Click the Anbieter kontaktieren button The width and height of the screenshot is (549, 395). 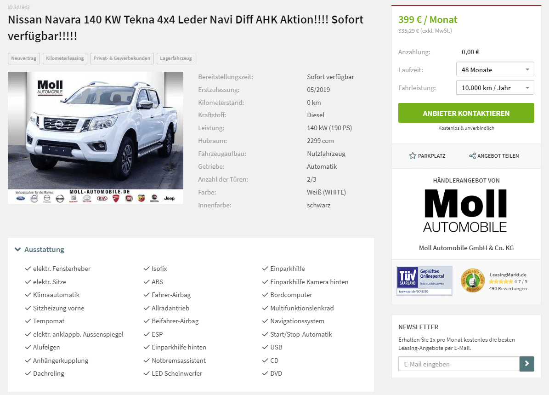pyautogui.click(x=466, y=113)
